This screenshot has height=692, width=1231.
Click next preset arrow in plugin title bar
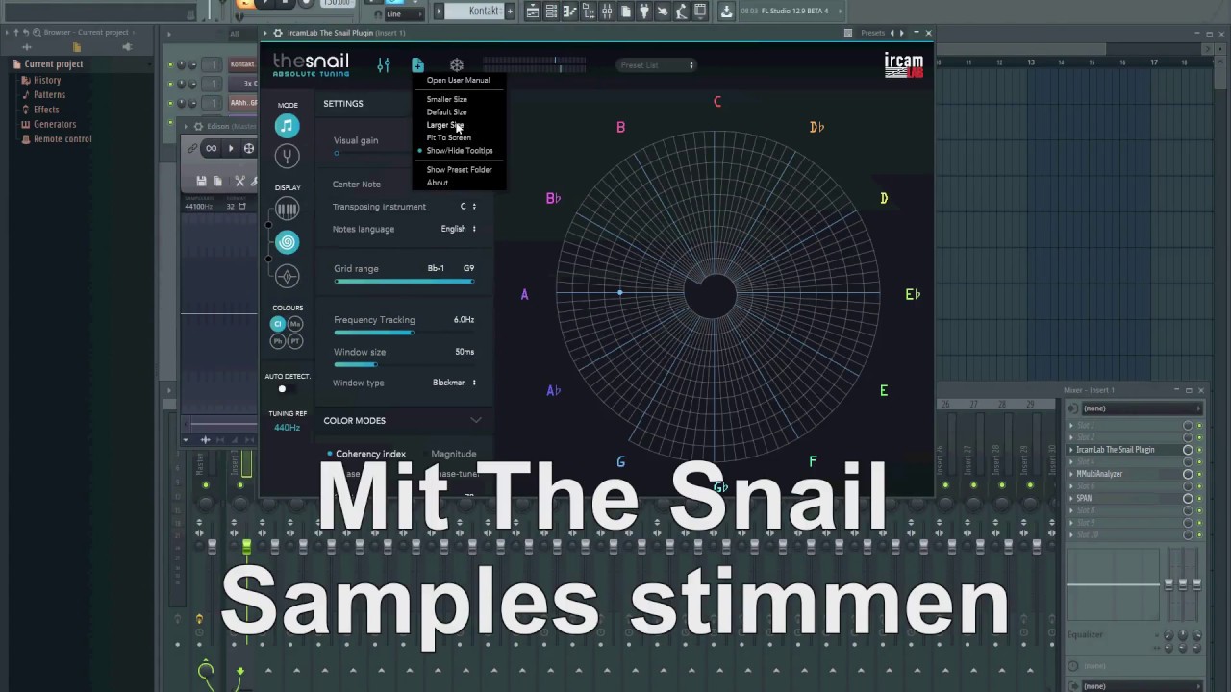(x=901, y=33)
